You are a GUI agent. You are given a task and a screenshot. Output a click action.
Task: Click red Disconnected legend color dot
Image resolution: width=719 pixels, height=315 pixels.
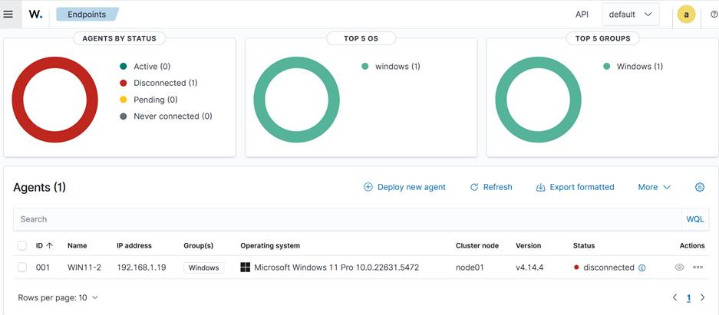point(124,83)
